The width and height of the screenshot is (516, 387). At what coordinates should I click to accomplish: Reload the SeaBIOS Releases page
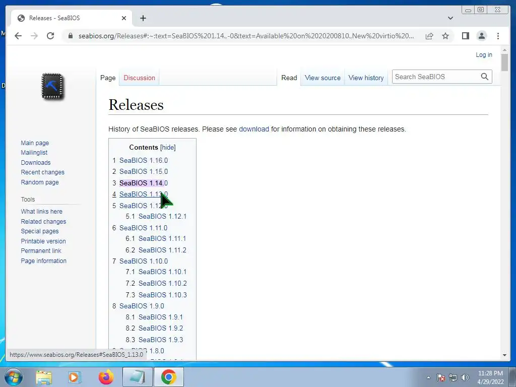click(x=50, y=36)
